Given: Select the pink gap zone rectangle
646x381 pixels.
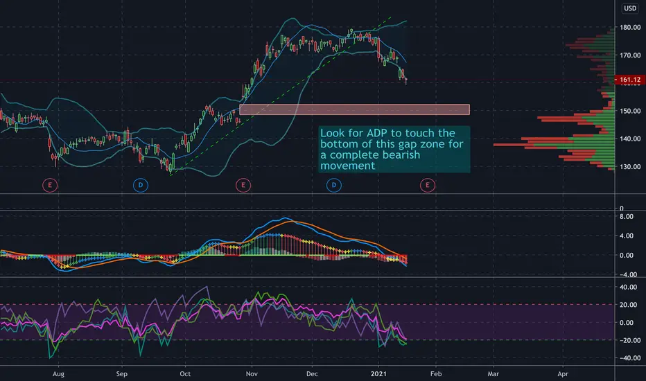Looking at the screenshot, I should [x=354, y=109].
